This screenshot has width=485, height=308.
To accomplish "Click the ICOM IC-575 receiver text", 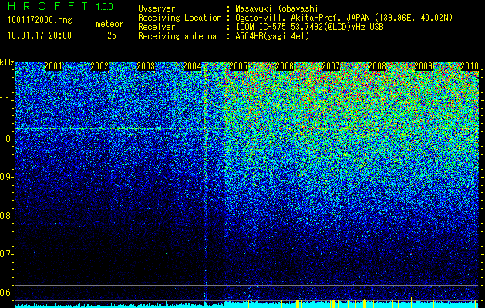I will [309, 27].
